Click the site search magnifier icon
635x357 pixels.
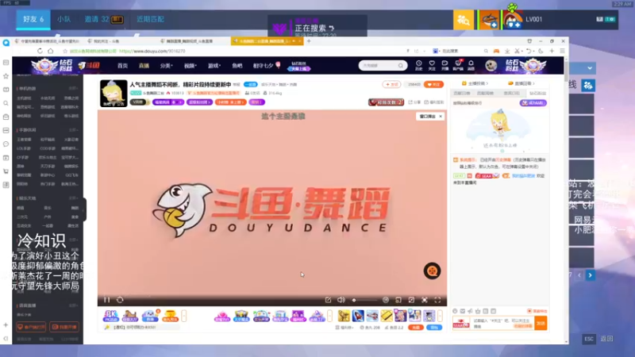pos(401,66)
